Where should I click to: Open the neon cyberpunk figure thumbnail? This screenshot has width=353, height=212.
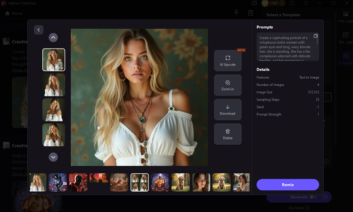pos(57,182)
